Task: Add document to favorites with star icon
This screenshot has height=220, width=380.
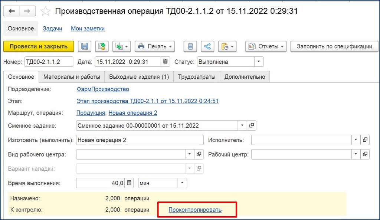Action: pos(45,11)
